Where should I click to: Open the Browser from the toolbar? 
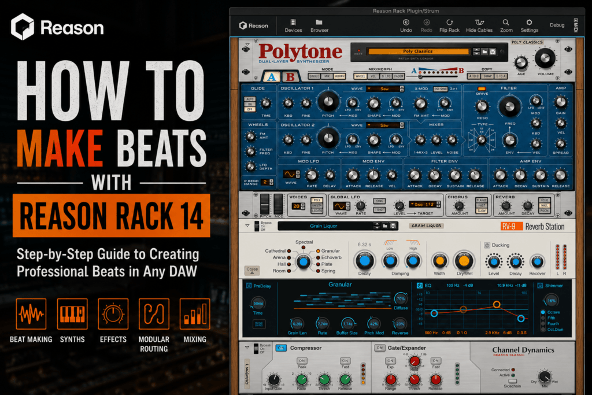tap(319, 25)
